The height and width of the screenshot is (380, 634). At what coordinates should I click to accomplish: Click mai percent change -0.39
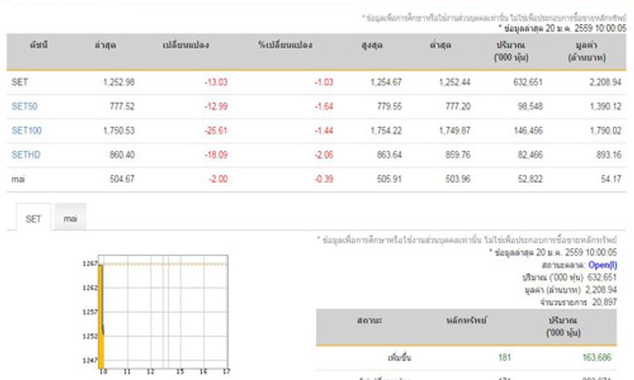click(x=324, y=179)
